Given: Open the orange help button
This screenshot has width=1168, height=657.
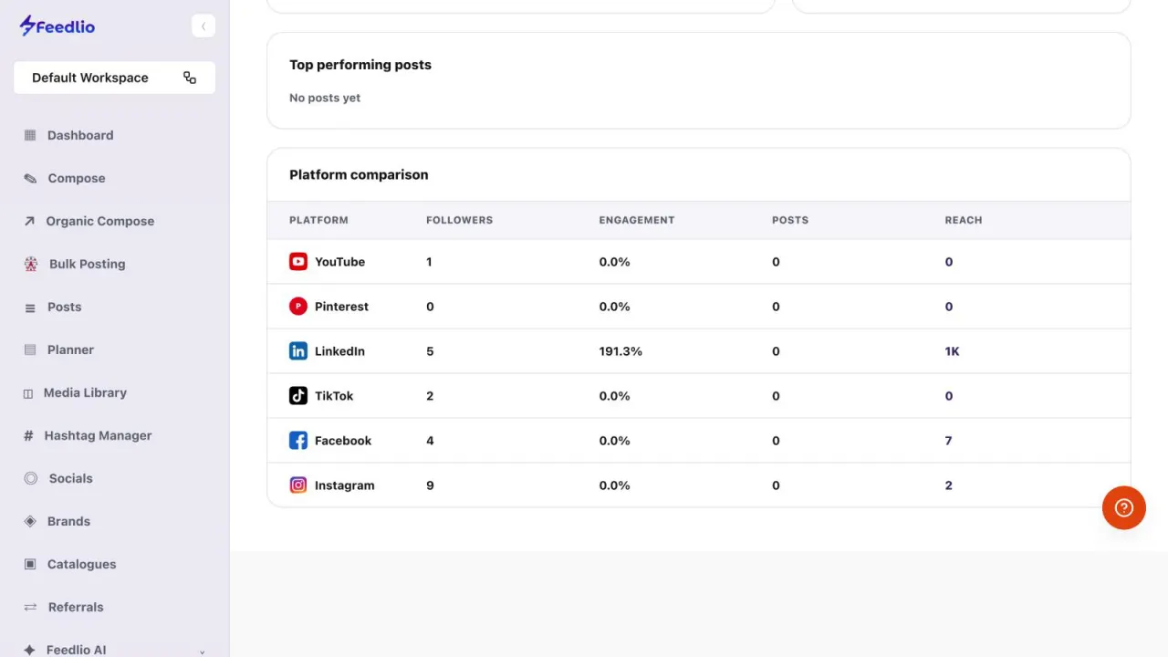Looking at the screenshot, I should tap(1124, 507).
